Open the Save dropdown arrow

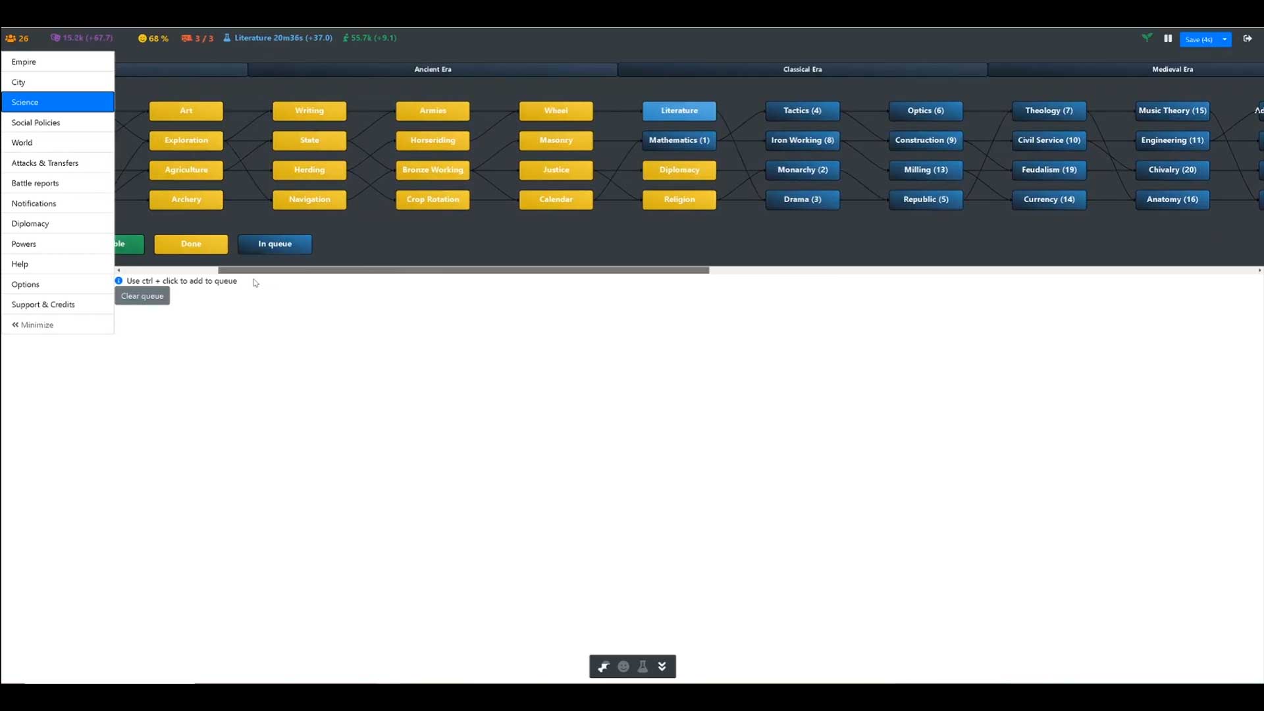[1224, 39]
